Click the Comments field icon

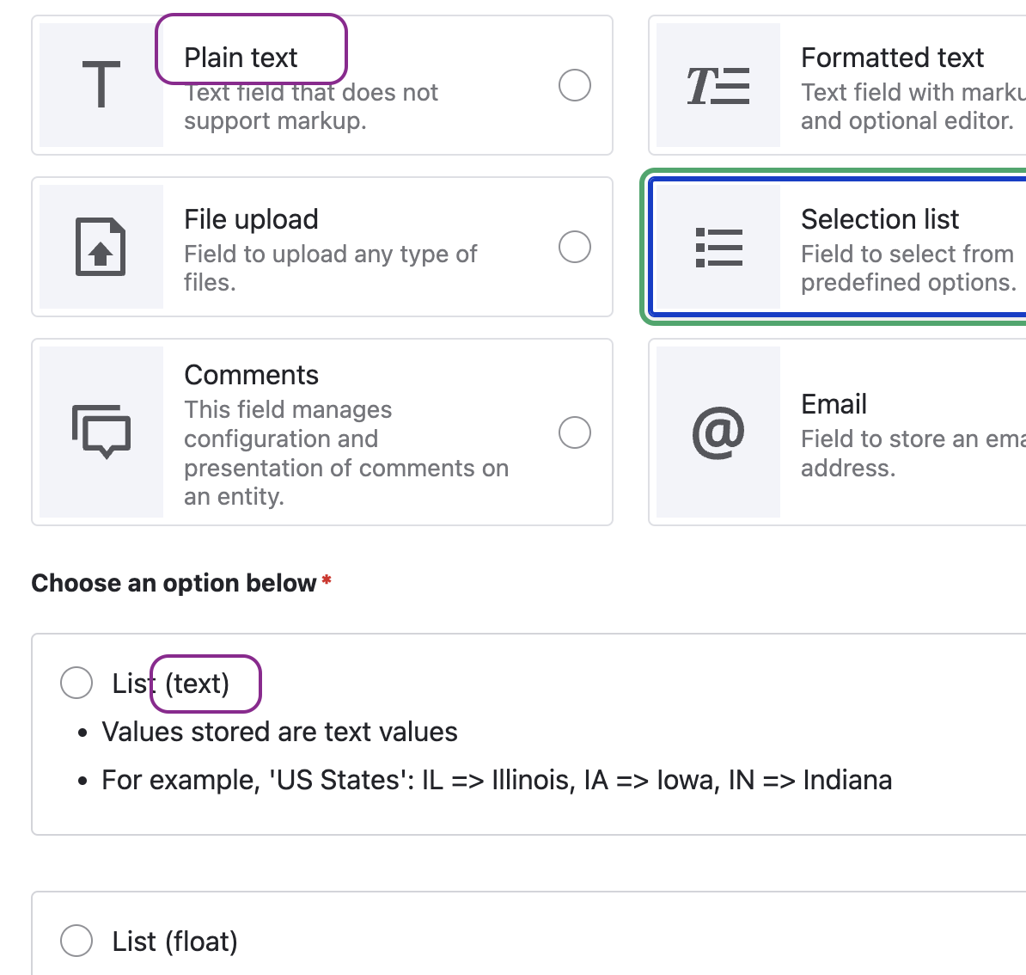coord(100,432)
